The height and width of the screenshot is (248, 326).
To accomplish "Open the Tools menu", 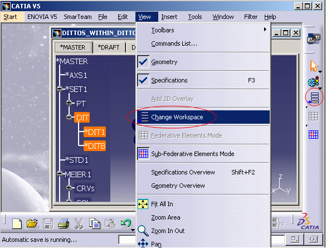I will pos(195,17).
